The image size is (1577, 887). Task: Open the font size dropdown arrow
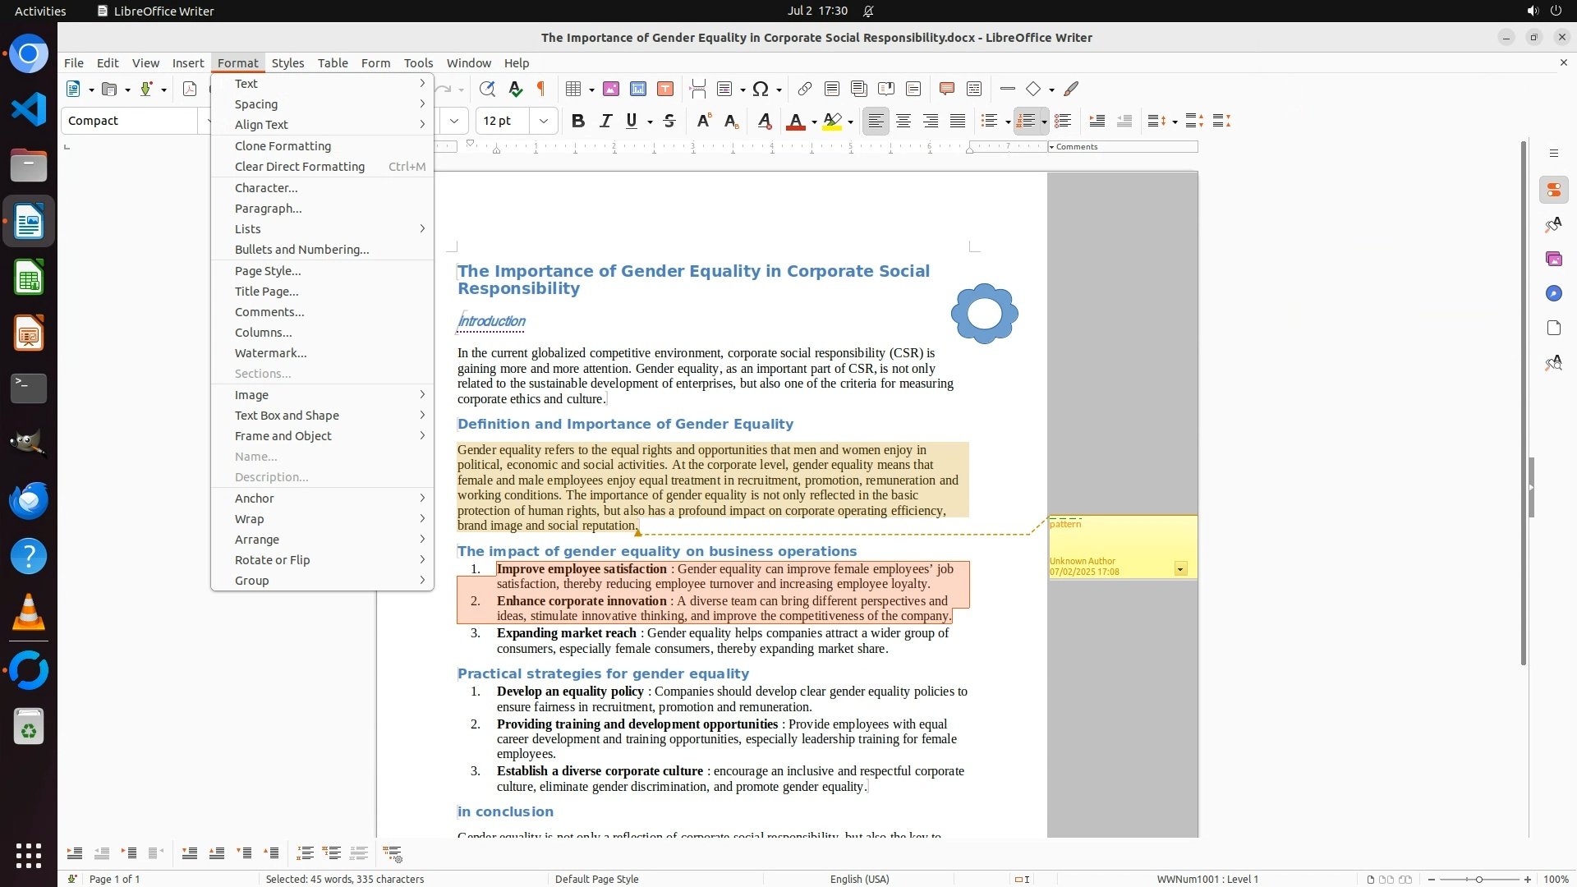click(x=544, y=121)
